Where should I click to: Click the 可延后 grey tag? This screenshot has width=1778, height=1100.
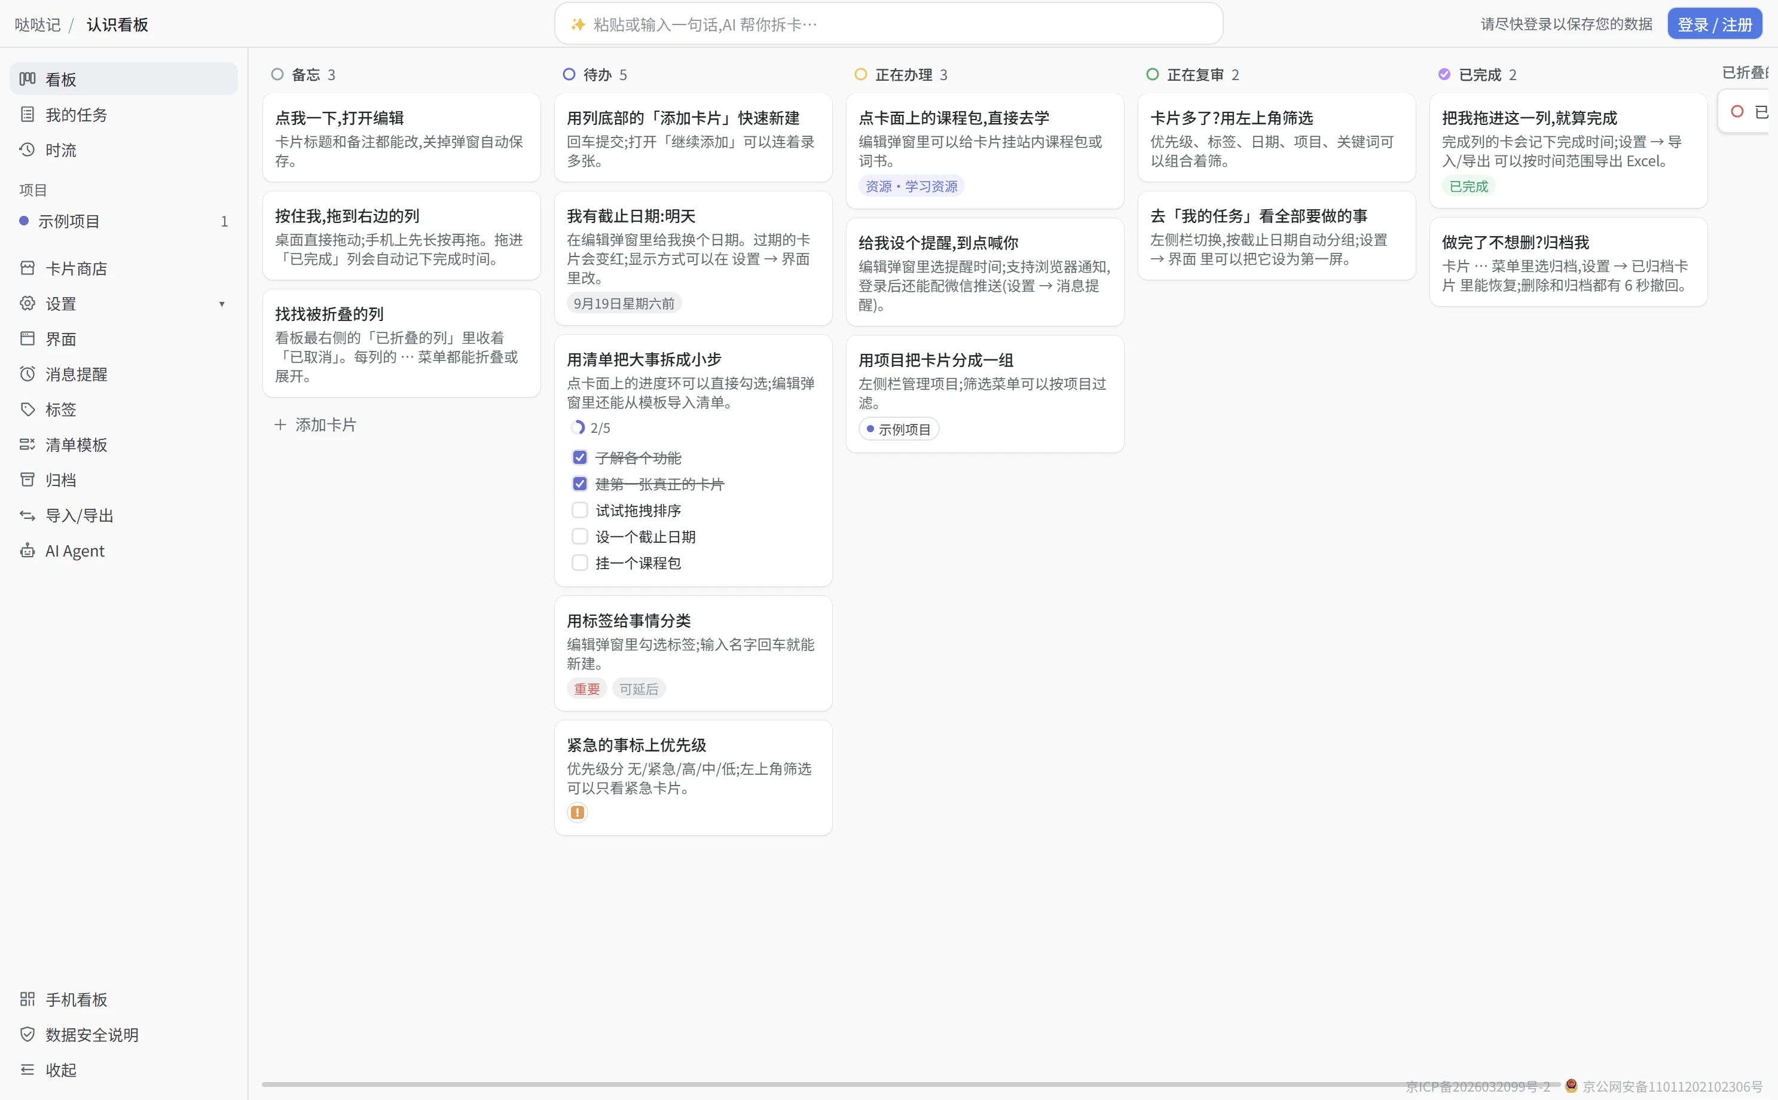click(x=639, y=688)
